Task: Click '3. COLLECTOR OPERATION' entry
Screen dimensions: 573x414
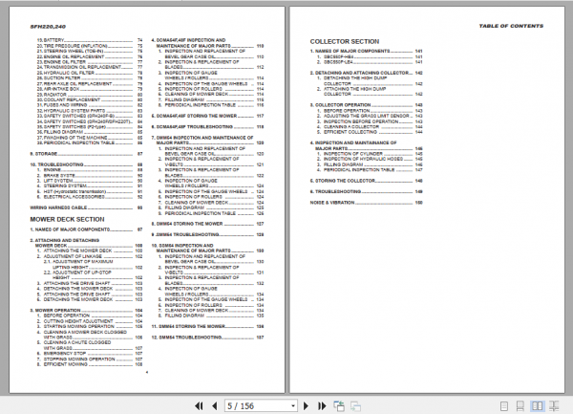Action: (x=366, y=105)
